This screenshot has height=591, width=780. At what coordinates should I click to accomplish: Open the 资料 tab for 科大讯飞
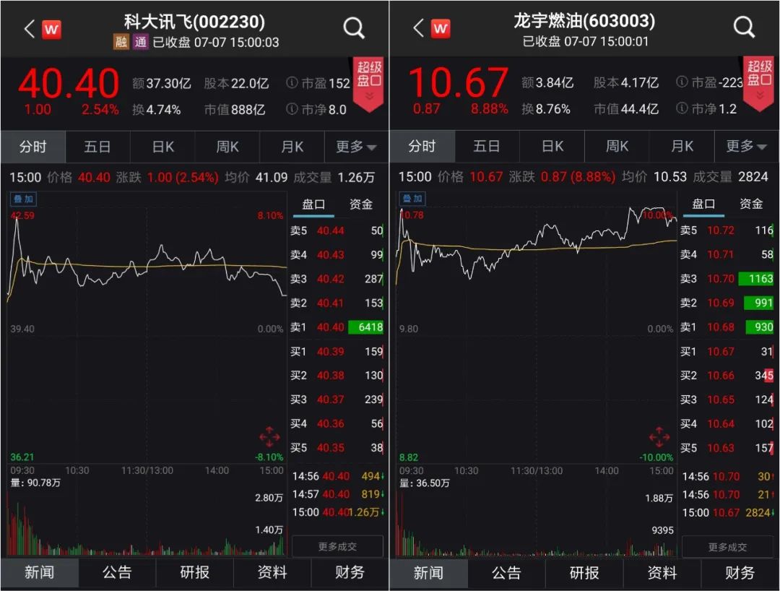pyautogui.click(x=272, y=573)
